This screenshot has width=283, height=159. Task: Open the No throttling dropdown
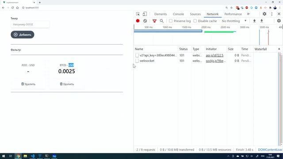click(234, 21)
